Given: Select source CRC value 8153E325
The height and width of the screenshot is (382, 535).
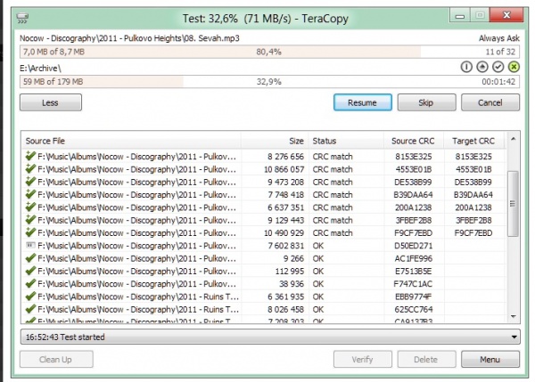Looking at the screenshot, I should pyautogui.click(x=414, y=157).
